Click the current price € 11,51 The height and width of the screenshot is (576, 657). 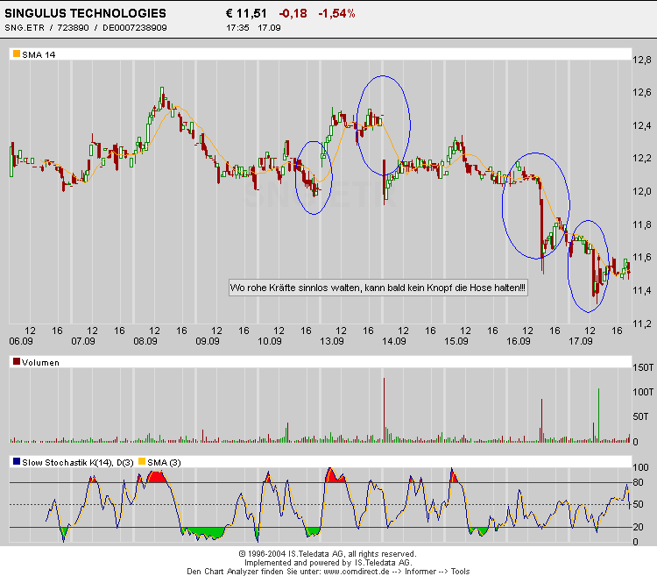click(x=246, y=13)
